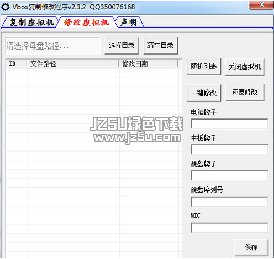Focus the MIC input field

point(229,228)
